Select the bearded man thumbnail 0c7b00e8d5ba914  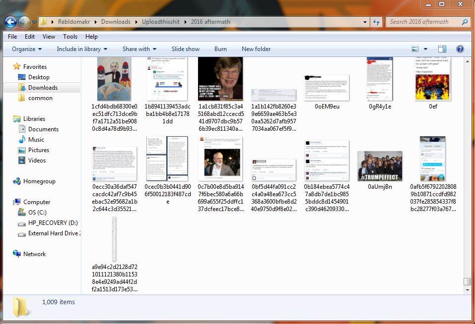pos(220,159)
